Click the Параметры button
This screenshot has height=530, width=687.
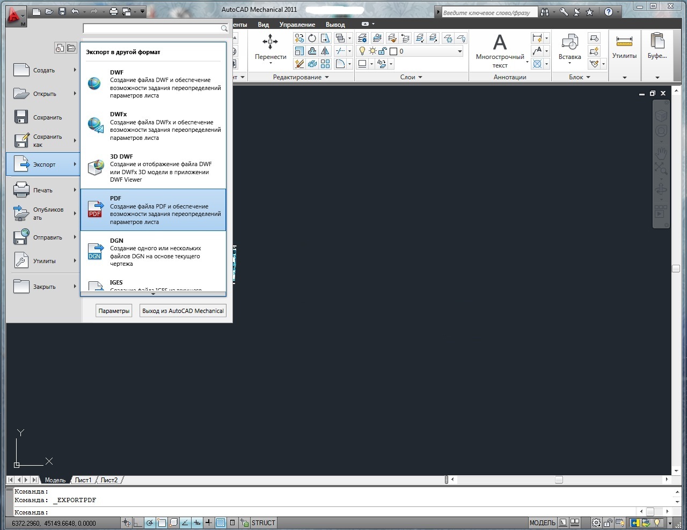[x=114, y=311]
